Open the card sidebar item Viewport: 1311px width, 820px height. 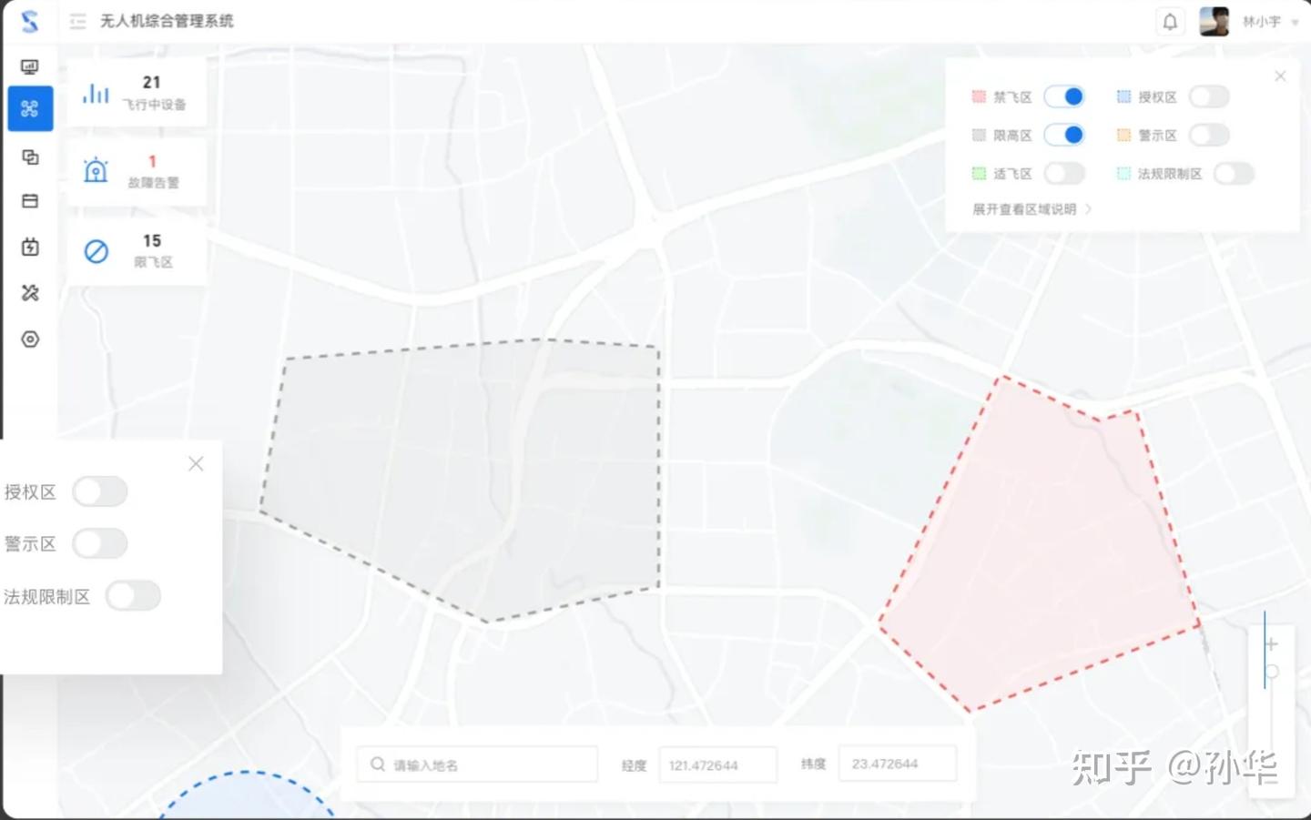[x=30, y=201]
